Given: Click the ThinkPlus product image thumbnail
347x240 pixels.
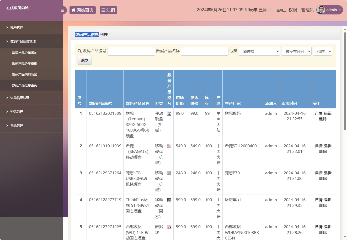Looking at the screenshot, I should [x=169, y=200].
